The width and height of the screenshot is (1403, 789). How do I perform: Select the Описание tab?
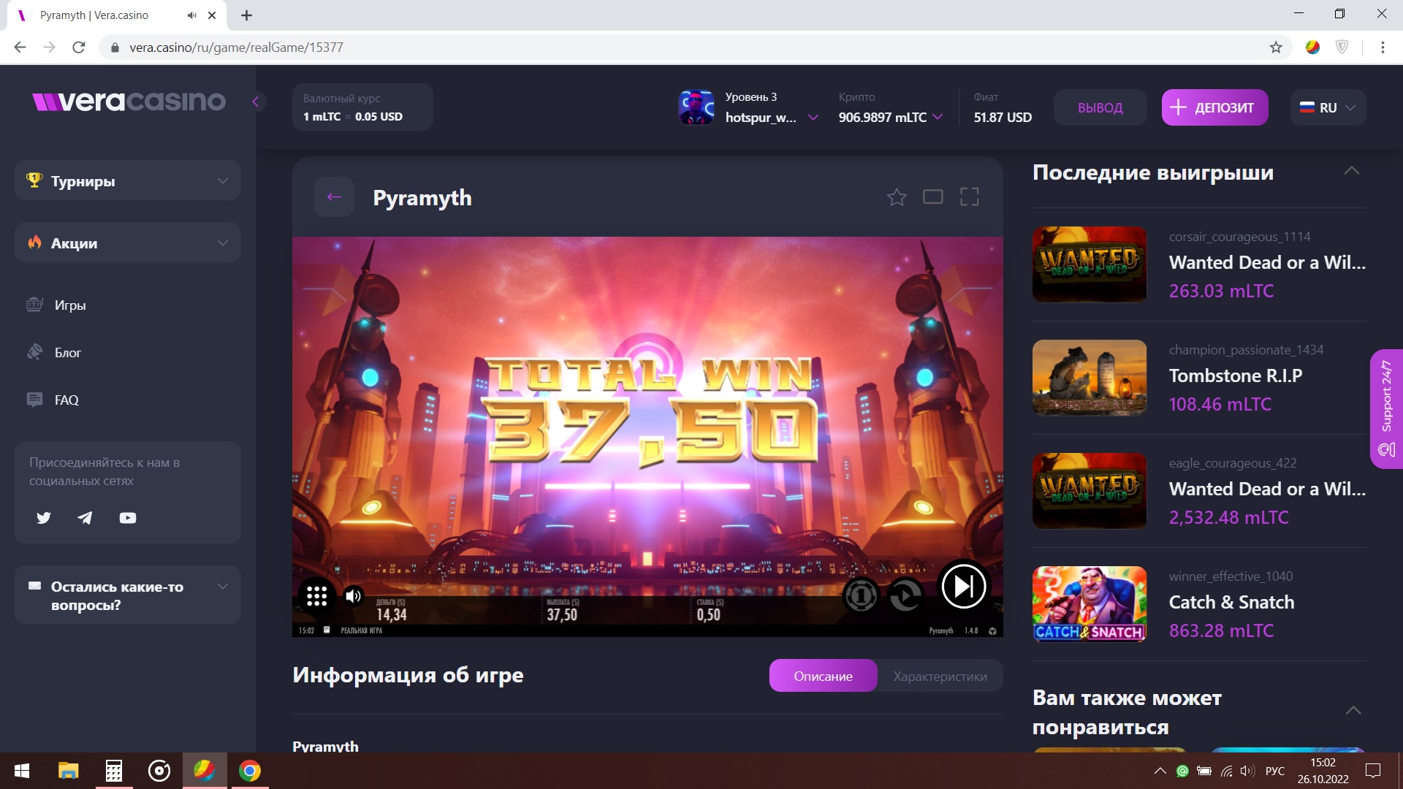pyautogui.click(x=823, y=676)
